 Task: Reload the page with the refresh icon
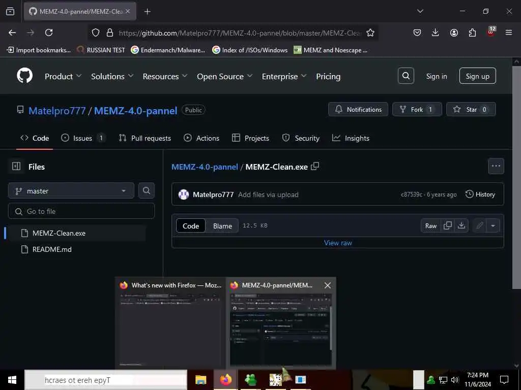click(49, 32)
